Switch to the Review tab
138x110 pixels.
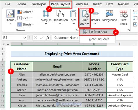click(x=123, y=4)
